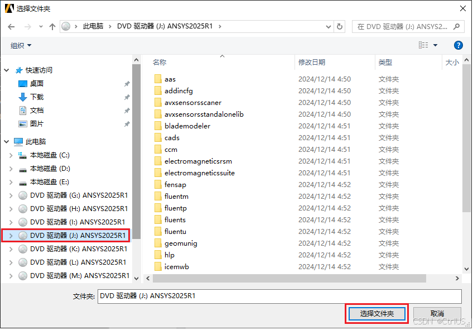Click the refresh address bar icon

pyautogui.click(x=339, y=27)
